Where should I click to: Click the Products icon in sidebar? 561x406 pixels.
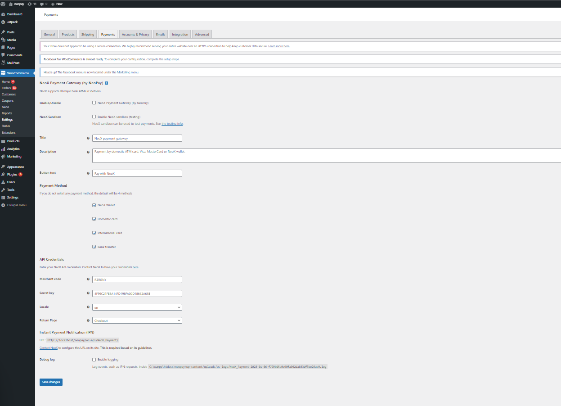[x=3, y=141]
